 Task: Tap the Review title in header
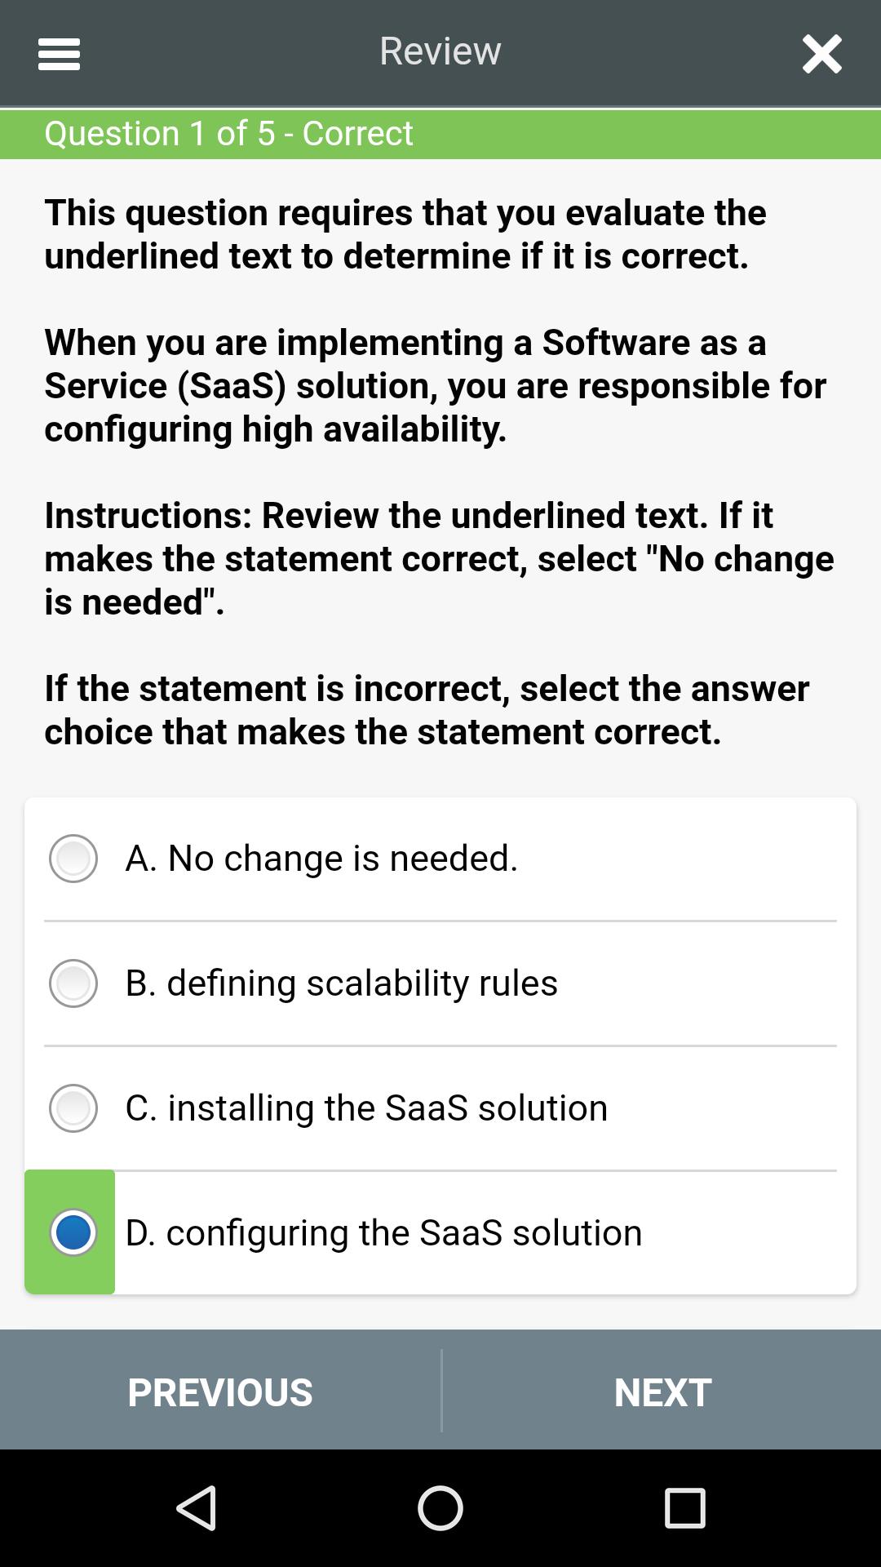tap(440, 51)
